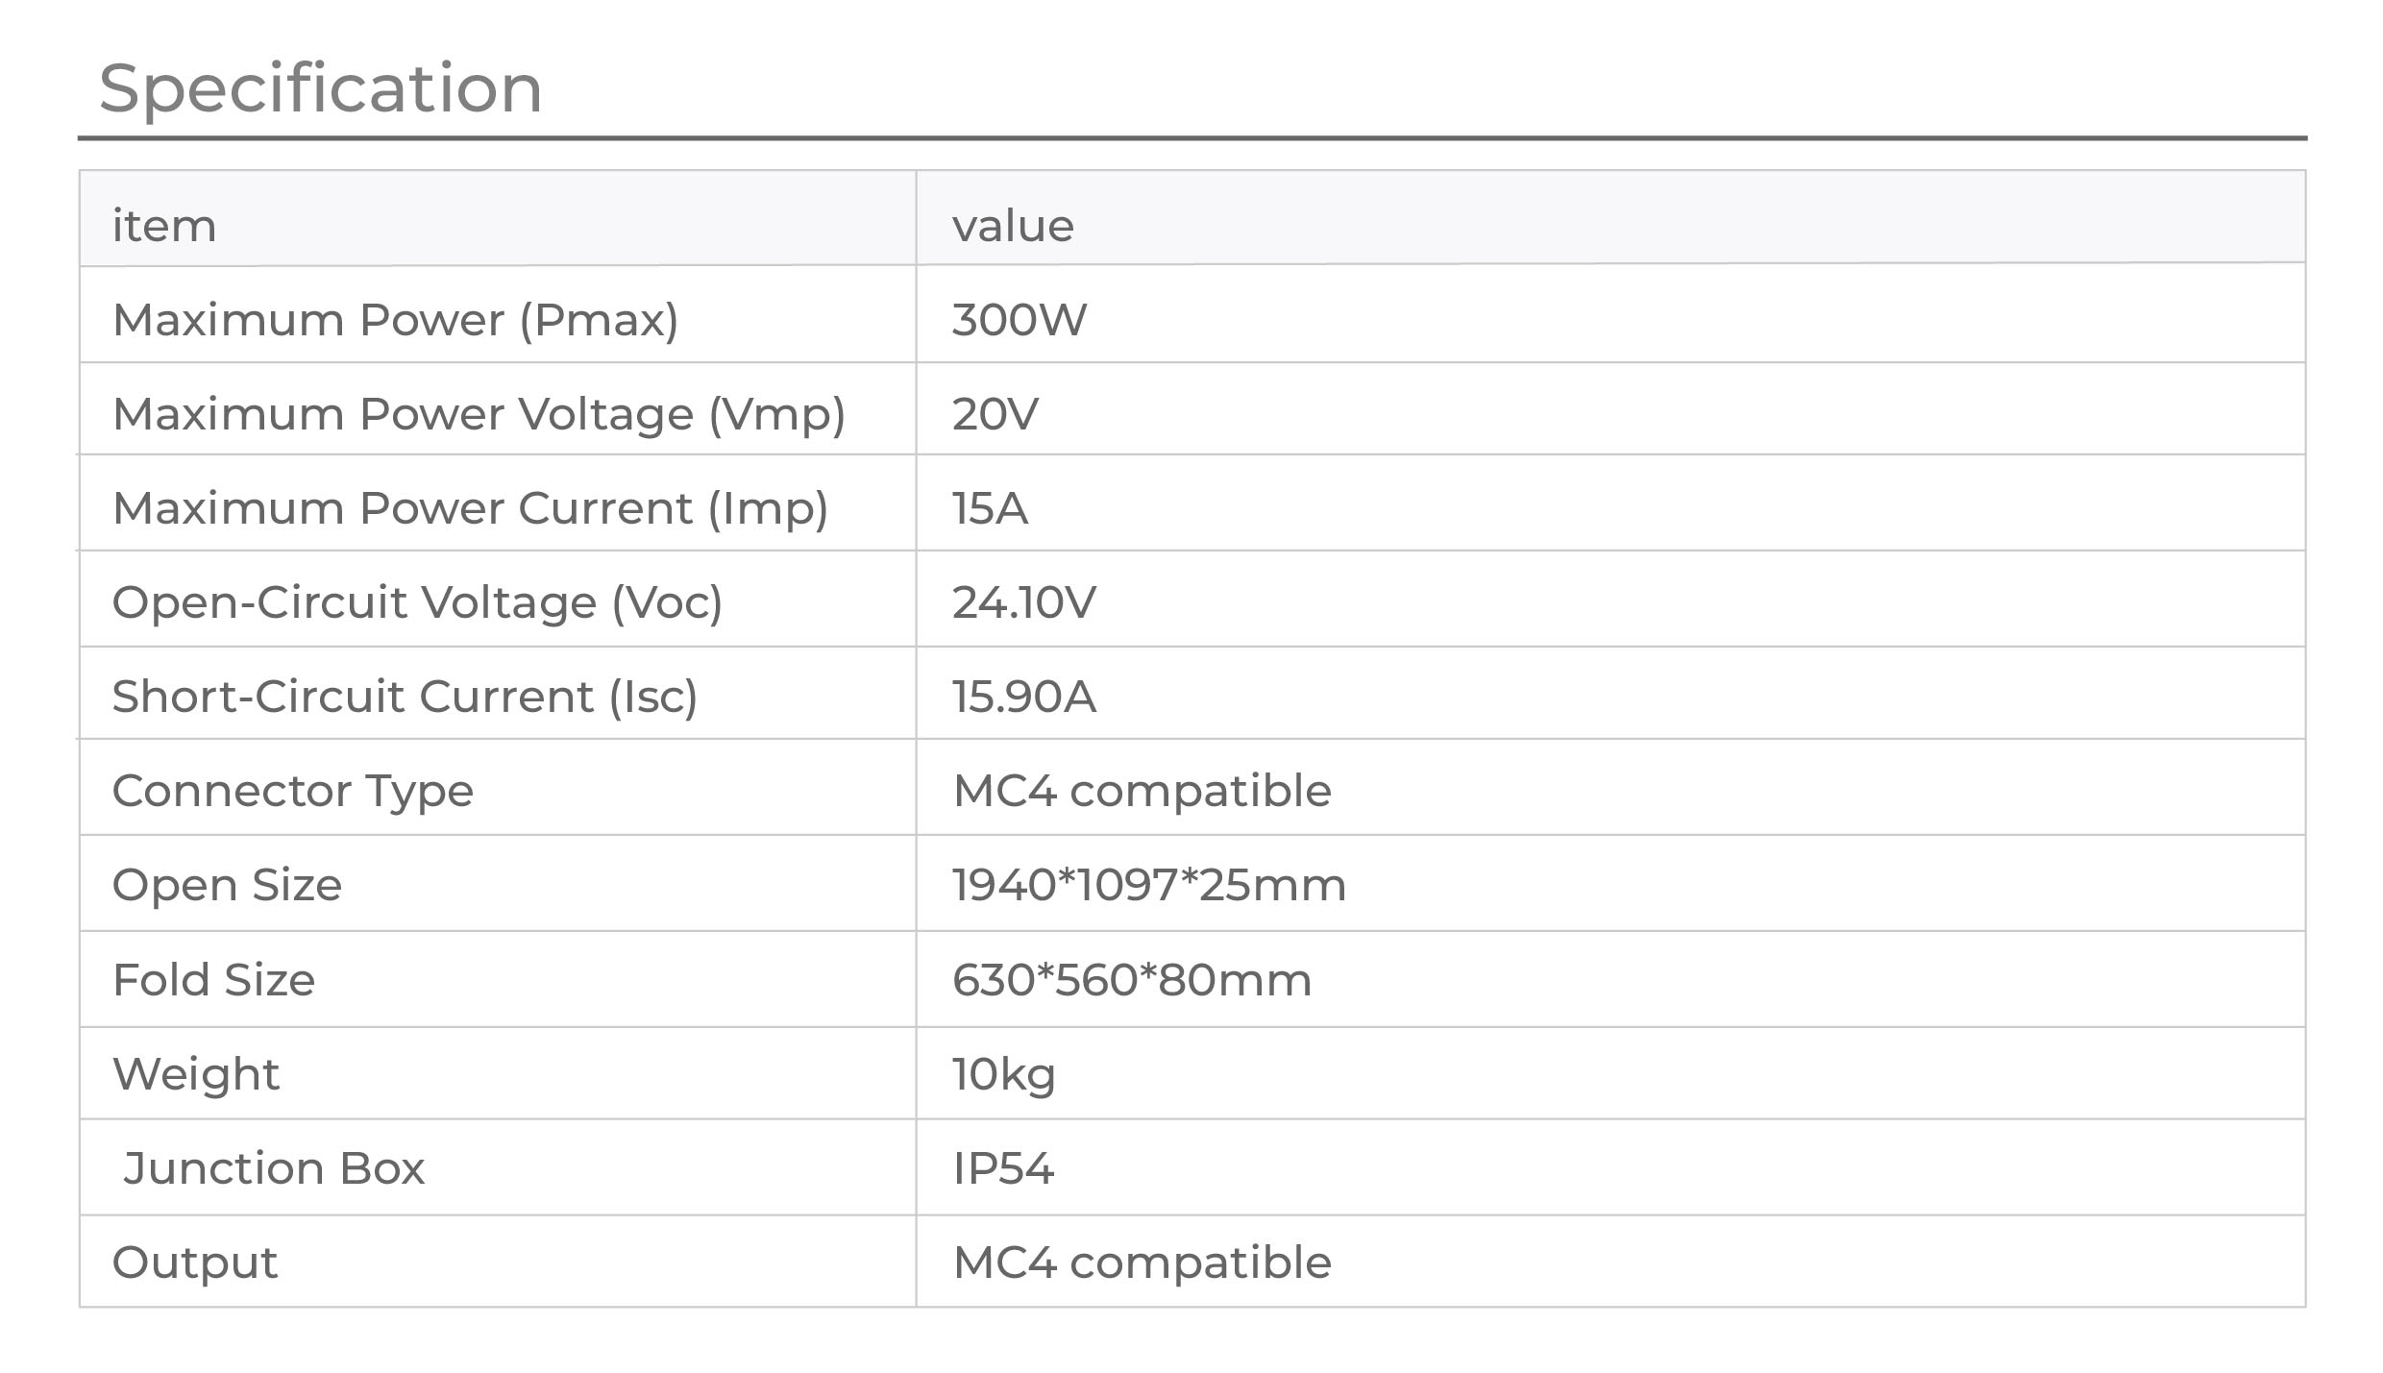This screenshot has width=2383, height=1373.
Task: Click the Connector Type label
Action: click(293, 792)
